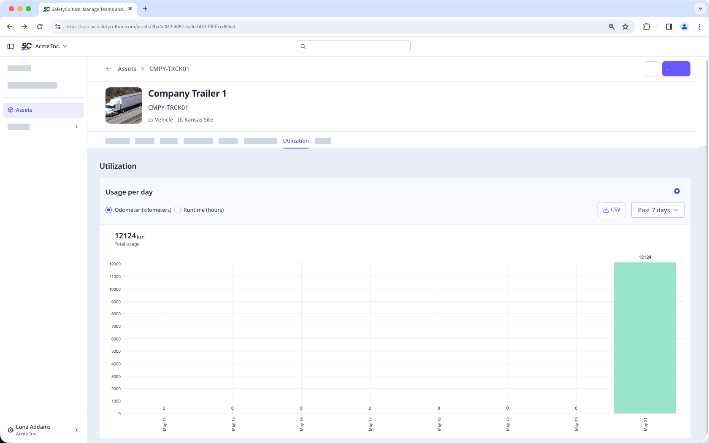Open the Chrome profile avatar
The width and height of the screenshot is (709, 443).
coord(684,27)
